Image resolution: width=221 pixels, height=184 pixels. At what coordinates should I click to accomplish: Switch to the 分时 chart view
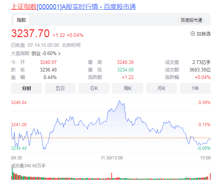point(26,88)
